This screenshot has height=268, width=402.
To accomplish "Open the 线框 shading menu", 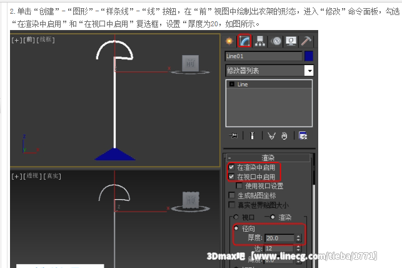I will click(45, 40).
